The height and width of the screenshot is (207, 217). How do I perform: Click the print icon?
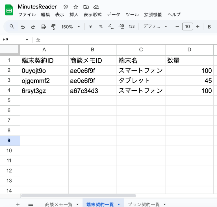[x=43, y=27]
